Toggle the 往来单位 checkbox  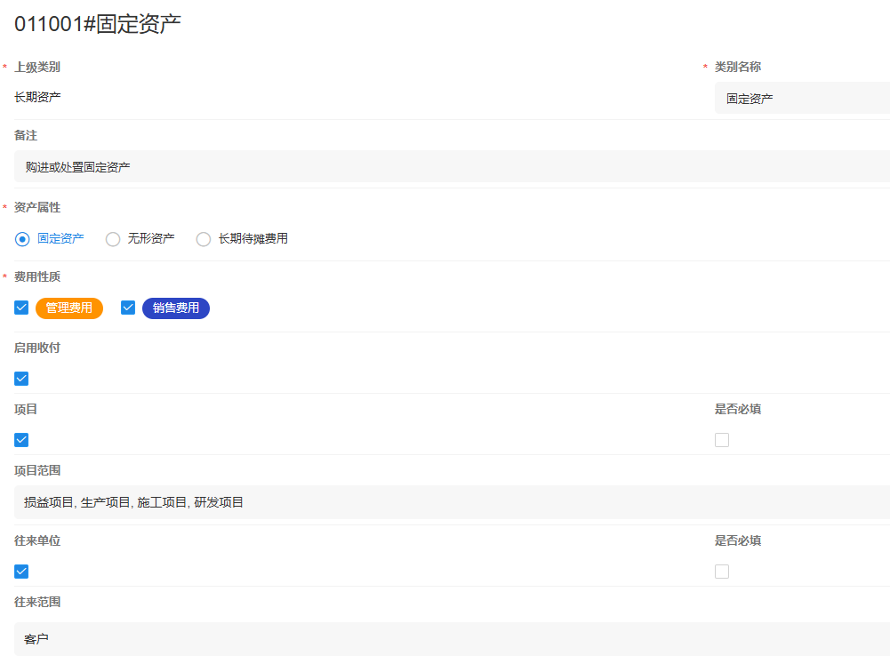[22, 572]
